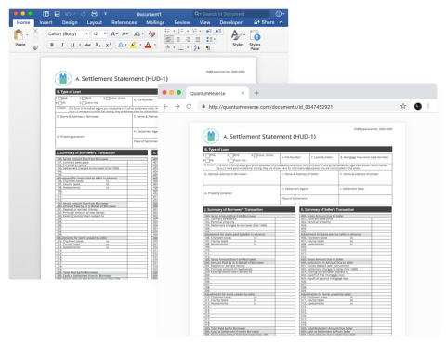Check the VA box in the browser form
Viewport: 446px width, 344px height.
coord(208,161)
